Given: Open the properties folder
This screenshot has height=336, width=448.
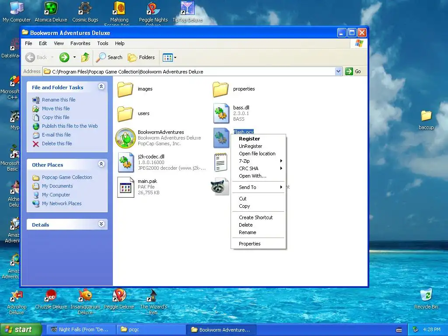Looking at the screenshot, I should 220,89.
